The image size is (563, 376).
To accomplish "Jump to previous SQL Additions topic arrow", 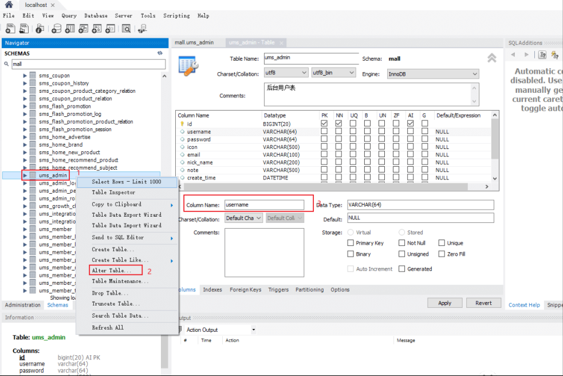I will [x=513, y=54].
